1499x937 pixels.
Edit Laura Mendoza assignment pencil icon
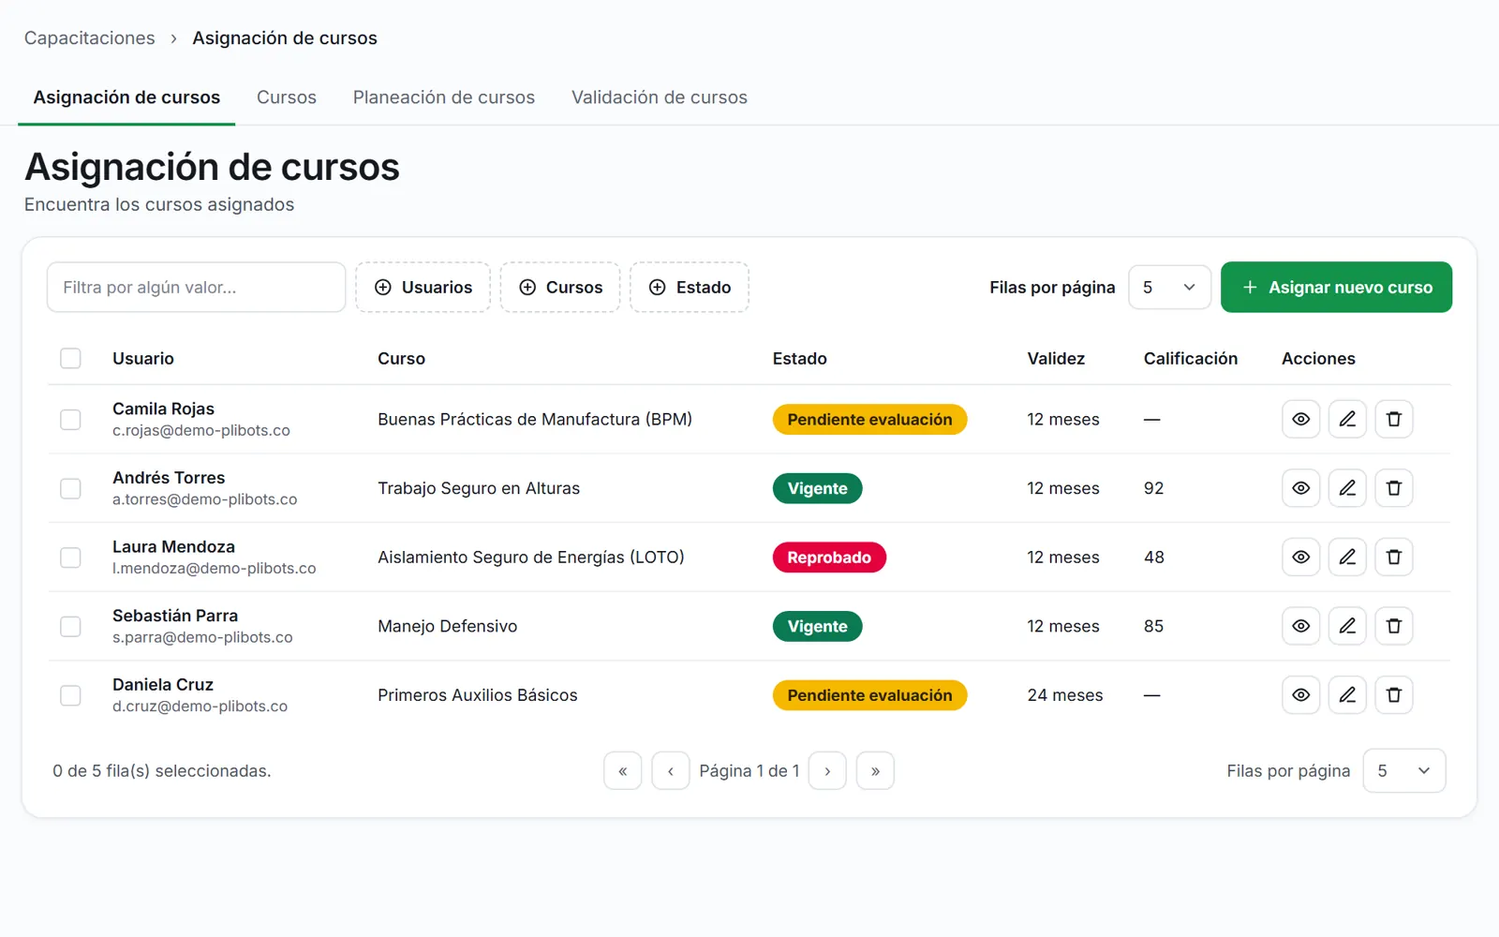point(1347,558)
